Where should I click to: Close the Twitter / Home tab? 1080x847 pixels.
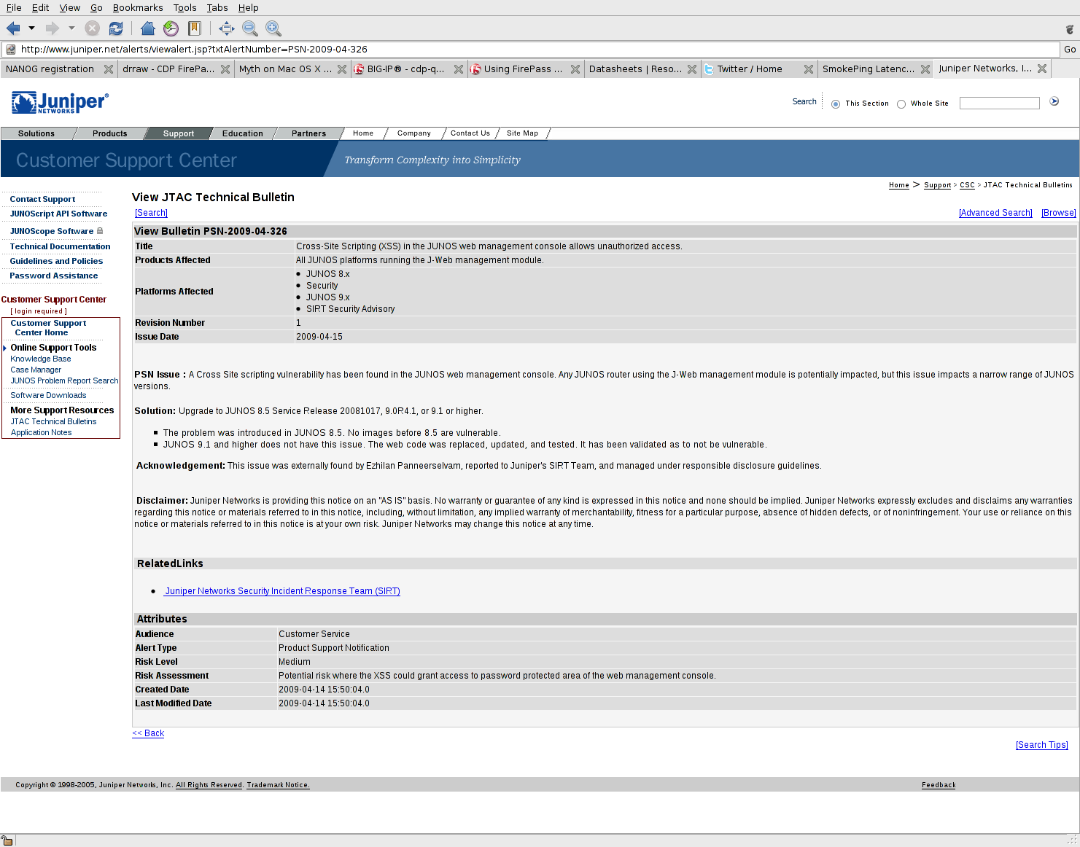[x=809, y=69]
